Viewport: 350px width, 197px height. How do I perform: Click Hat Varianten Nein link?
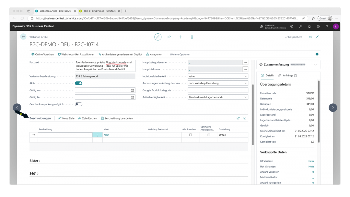coord(311,167)
